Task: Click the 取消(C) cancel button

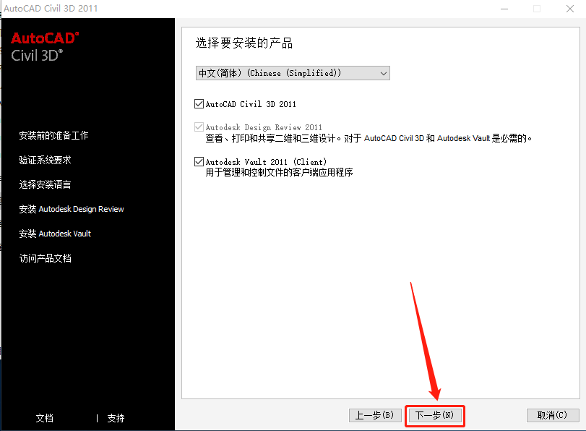Action: pyautogui.click(x=553, y=415)
